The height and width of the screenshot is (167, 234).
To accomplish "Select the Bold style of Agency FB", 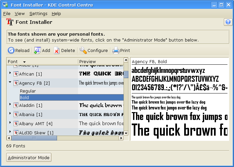I will point(72,97).
